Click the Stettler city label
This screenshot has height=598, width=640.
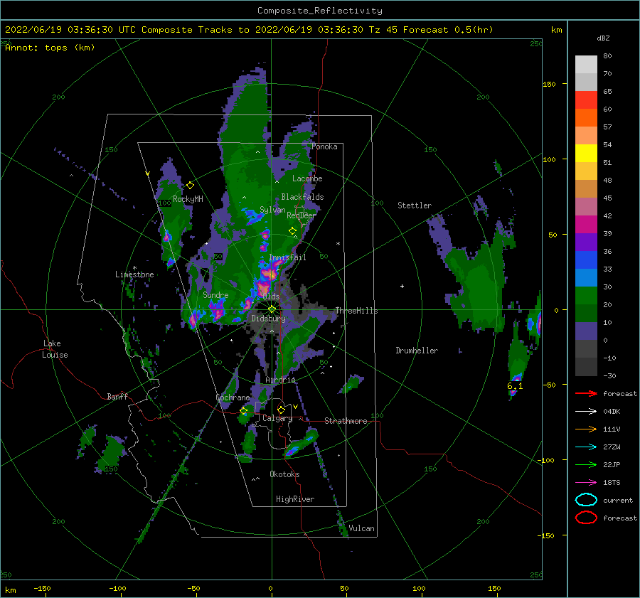click(415, 205)
